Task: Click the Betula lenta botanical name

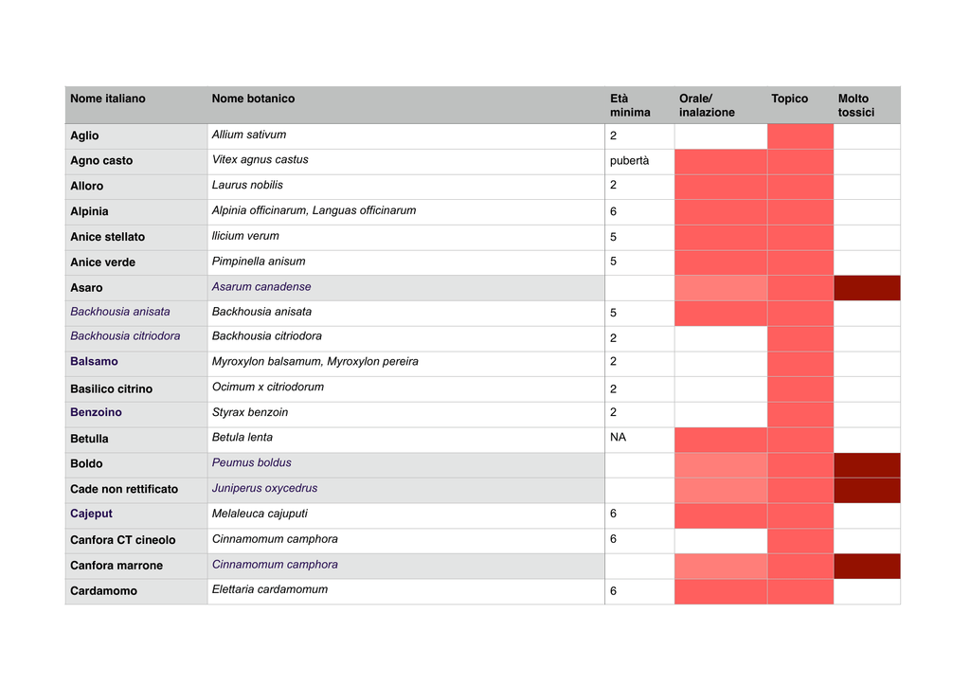Action: tap(242, 437)
